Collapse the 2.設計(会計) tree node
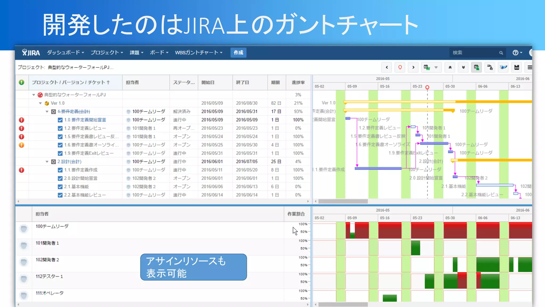Image resolution: width=545 pixels, height=307 pixels. 47,162
